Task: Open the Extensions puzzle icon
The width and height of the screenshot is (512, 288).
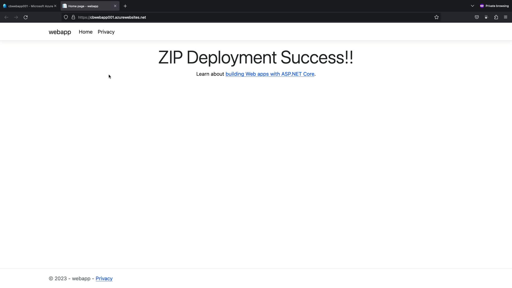Action: tap(496, 17)
